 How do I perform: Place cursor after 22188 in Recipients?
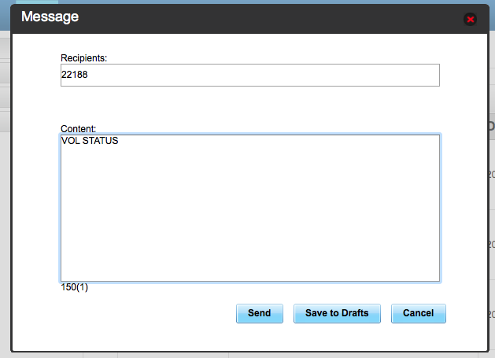tap(88, 75)
